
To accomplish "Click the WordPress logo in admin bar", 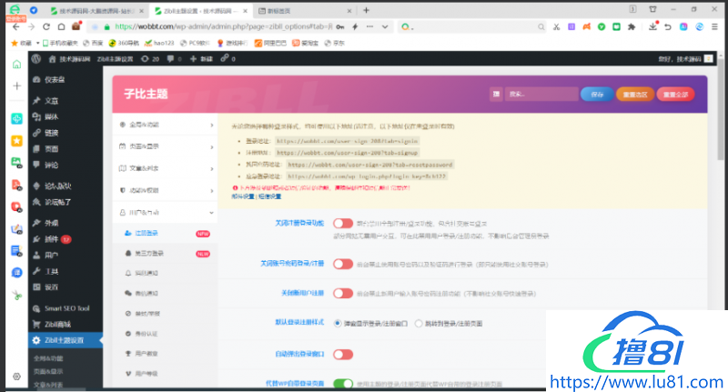I will 36,58.
